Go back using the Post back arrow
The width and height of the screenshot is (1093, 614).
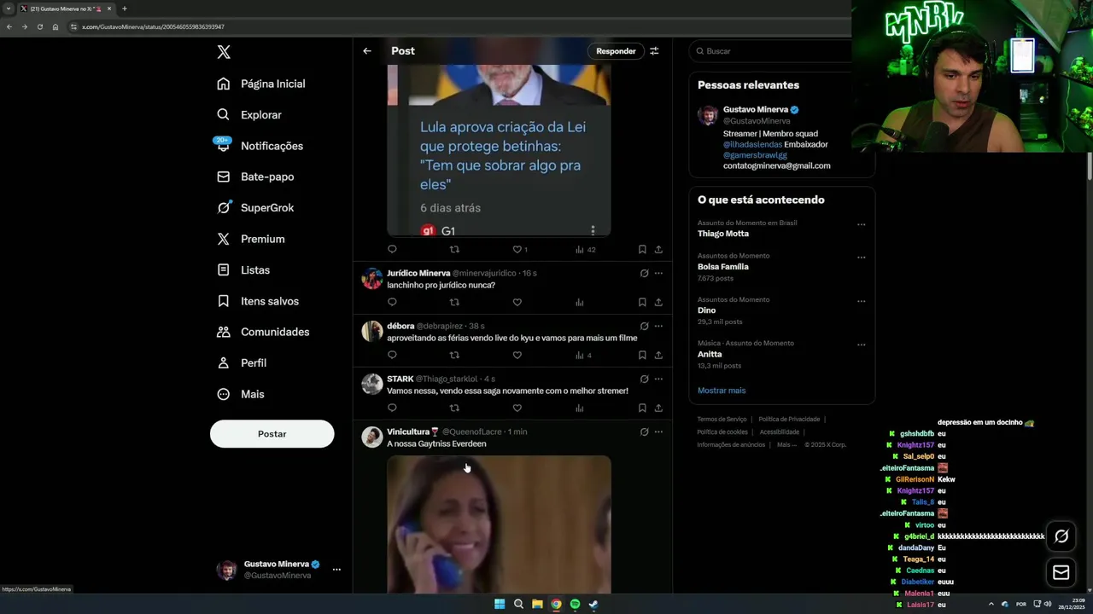click(367, 51)
